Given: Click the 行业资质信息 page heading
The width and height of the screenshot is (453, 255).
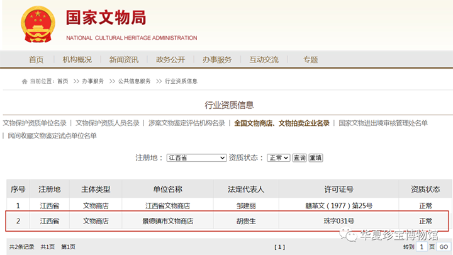Looking at the screenshot, I should (229, 105).
